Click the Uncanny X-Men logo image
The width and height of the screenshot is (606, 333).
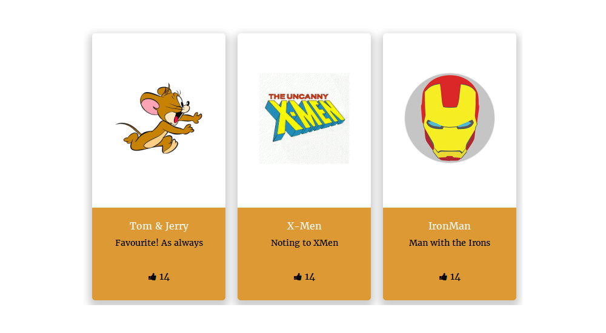(x=304, y=118)
